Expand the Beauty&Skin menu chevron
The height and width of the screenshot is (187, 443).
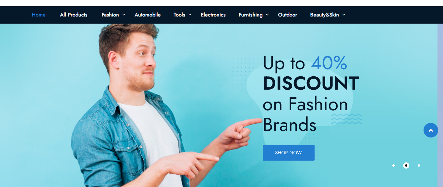(344, 15)
